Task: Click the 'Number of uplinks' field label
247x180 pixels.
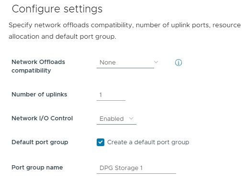Action: point(39,95)
